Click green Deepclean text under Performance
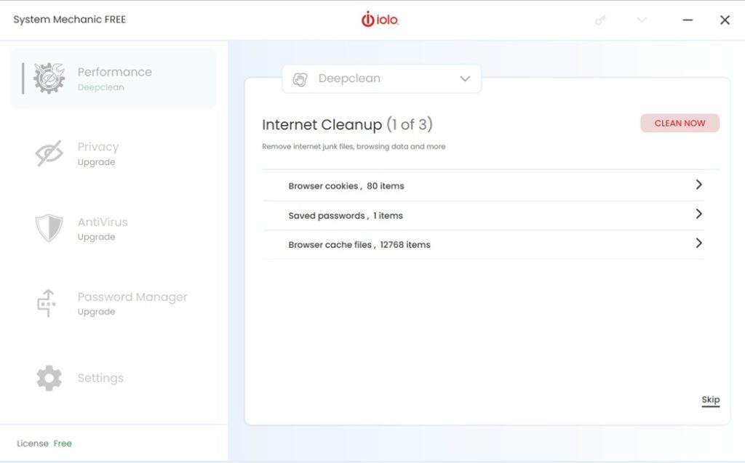Image resolution: width=745 pixels, height=463 pixels. [100, 87]
